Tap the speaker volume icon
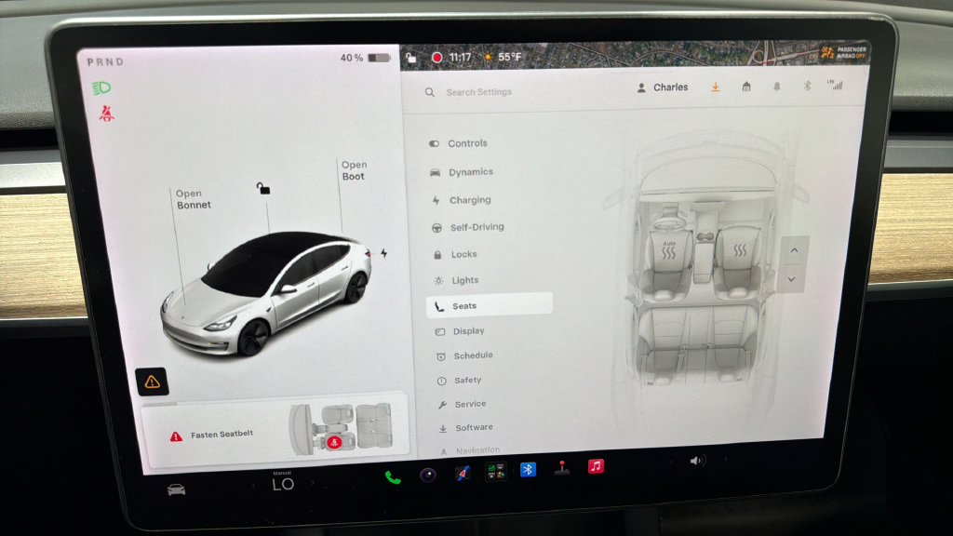This screenshot has height=536, width=953. 696,461
